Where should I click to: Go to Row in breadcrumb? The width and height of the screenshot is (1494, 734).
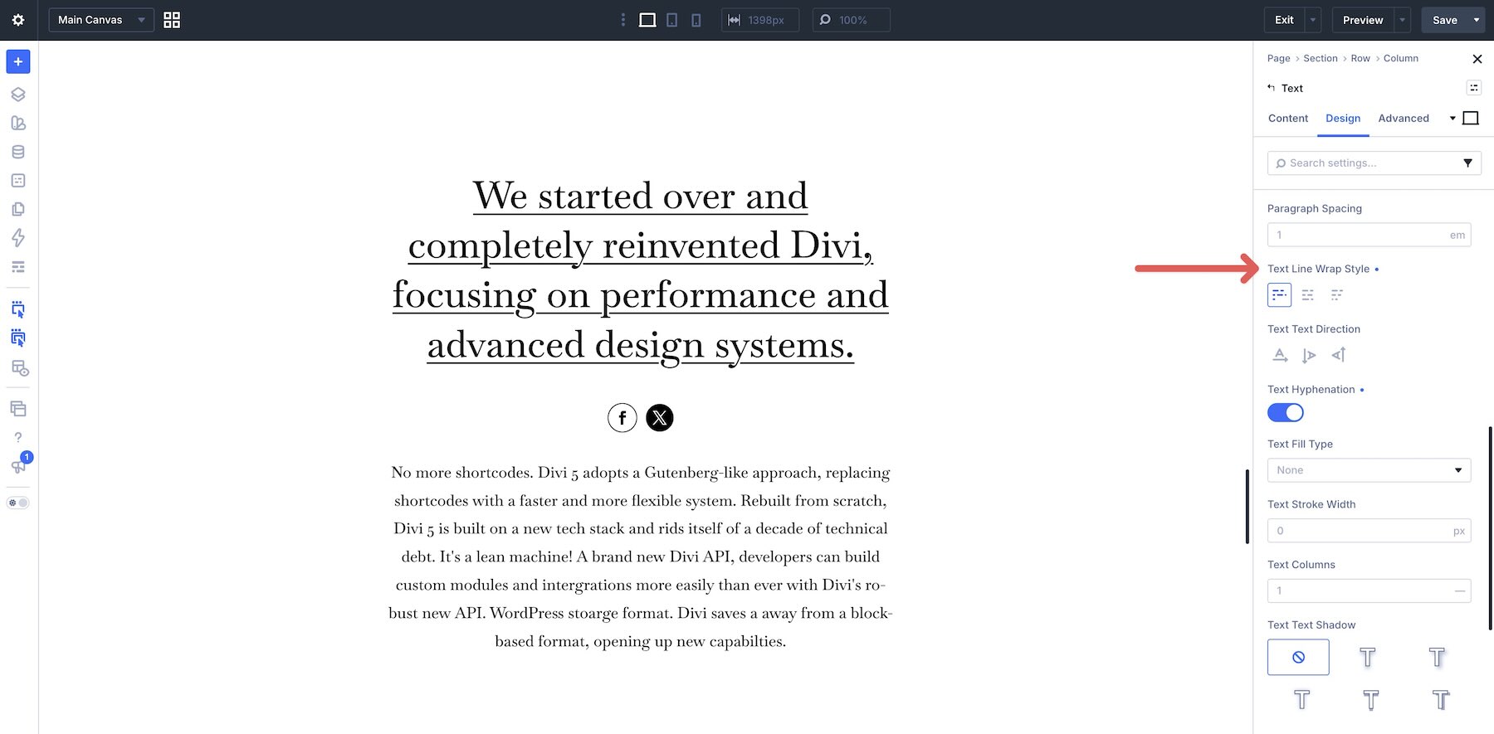(x=1360, y=58)
